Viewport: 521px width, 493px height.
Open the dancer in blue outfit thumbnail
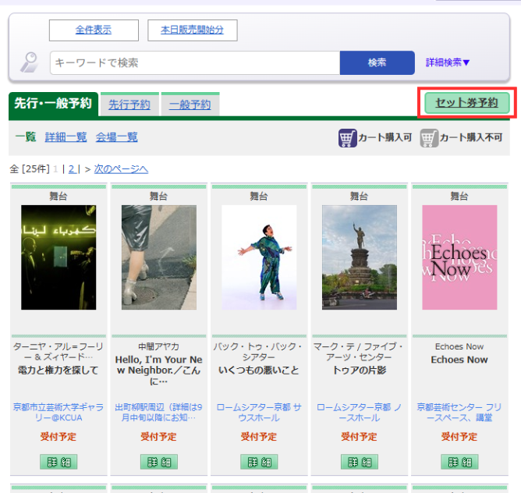click(x=259, y=257)
